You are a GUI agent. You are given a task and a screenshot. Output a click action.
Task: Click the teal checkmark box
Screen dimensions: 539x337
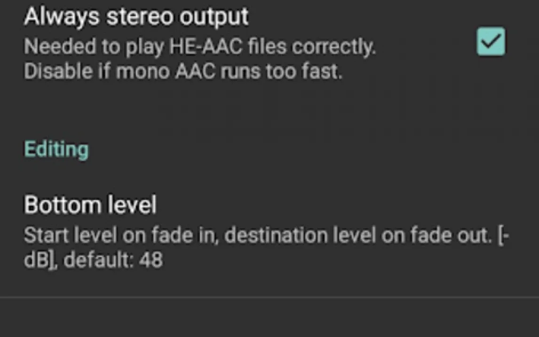pos(491,41)
